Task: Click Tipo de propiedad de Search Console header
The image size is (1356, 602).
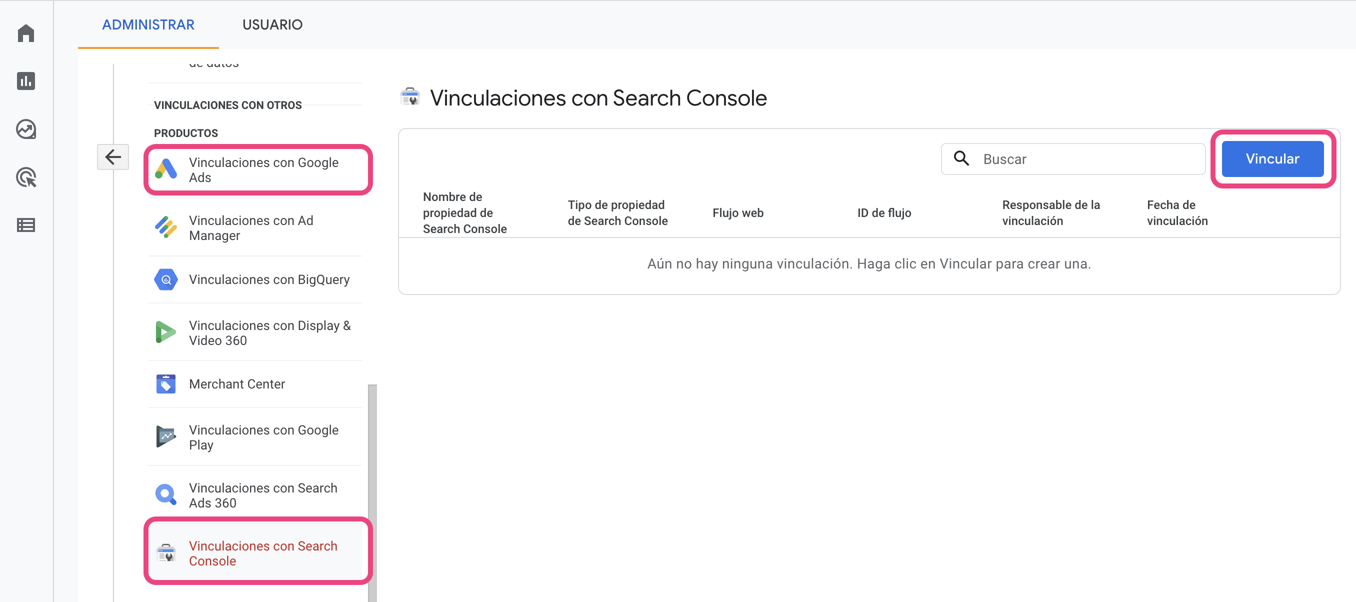Action: (617, 212)
